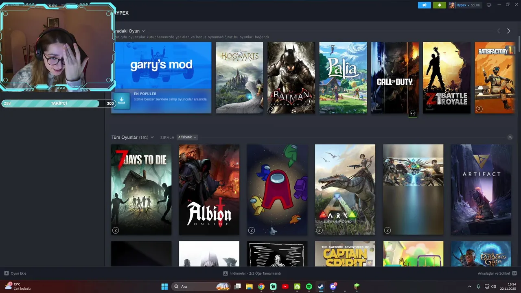Image resolution: width=521 pixels, height=293 pixels.
Task: Click badge on ARK Survival of the Fittest
Action: pos(387,230)
